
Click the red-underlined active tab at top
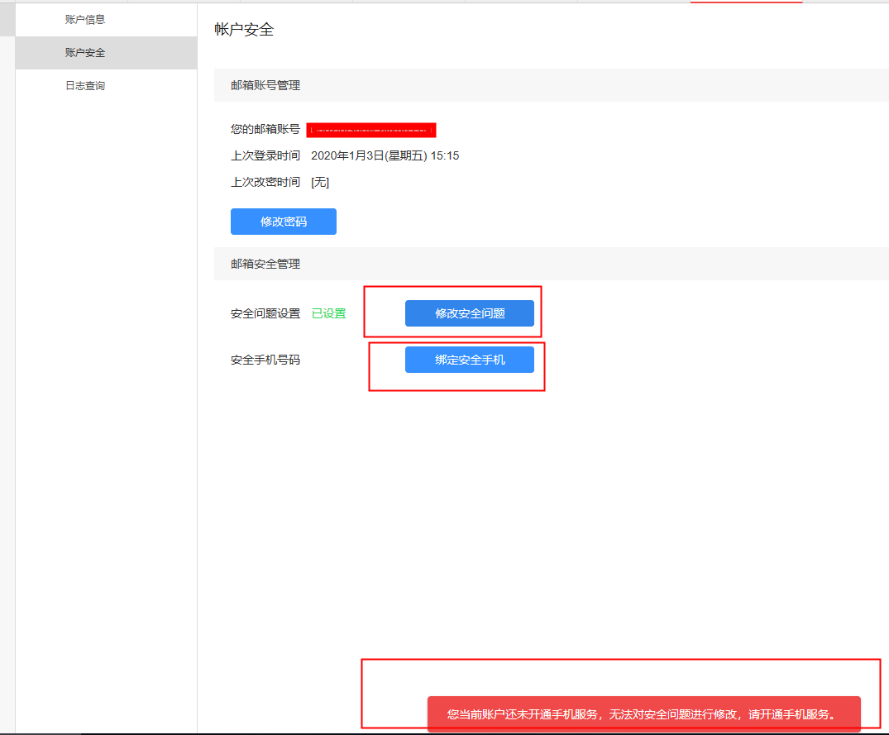746,2
